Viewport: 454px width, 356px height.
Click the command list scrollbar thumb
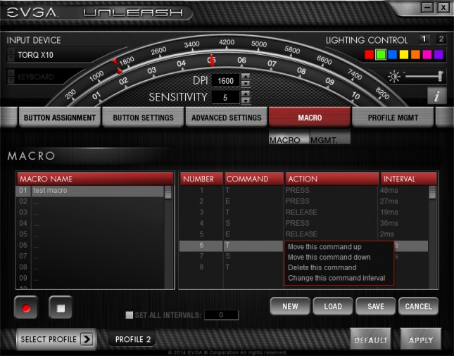click(432, 193)
